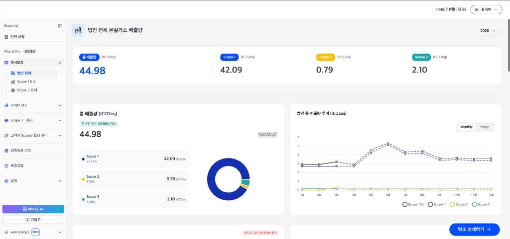This screenshot has height=239, width=510.
Task: Click the Scope 1 blue badge
Action: pyautogui.click(x=230, y=57)
